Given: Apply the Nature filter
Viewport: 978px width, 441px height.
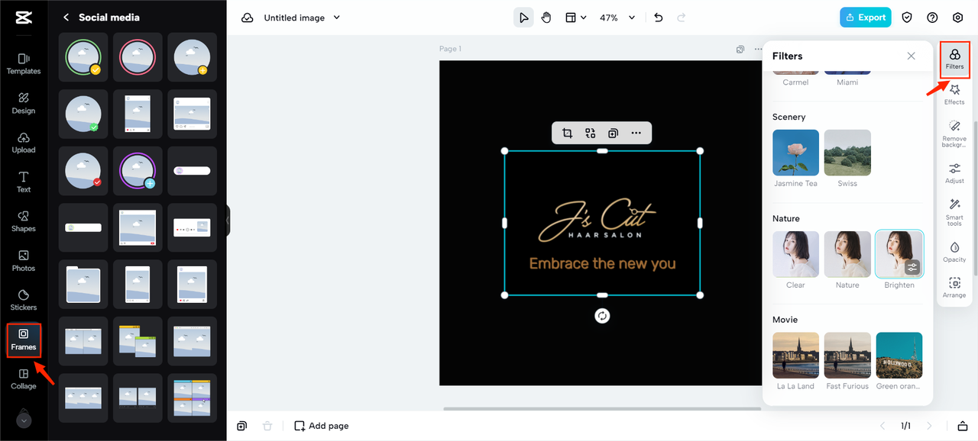Looking at the screenshot, I should pos(847,254).
